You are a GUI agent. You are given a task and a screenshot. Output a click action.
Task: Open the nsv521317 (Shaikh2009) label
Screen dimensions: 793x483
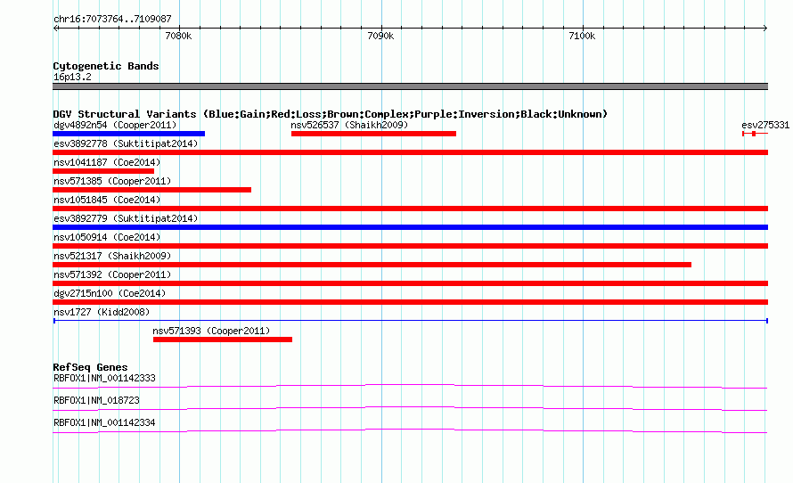[112, 256]
